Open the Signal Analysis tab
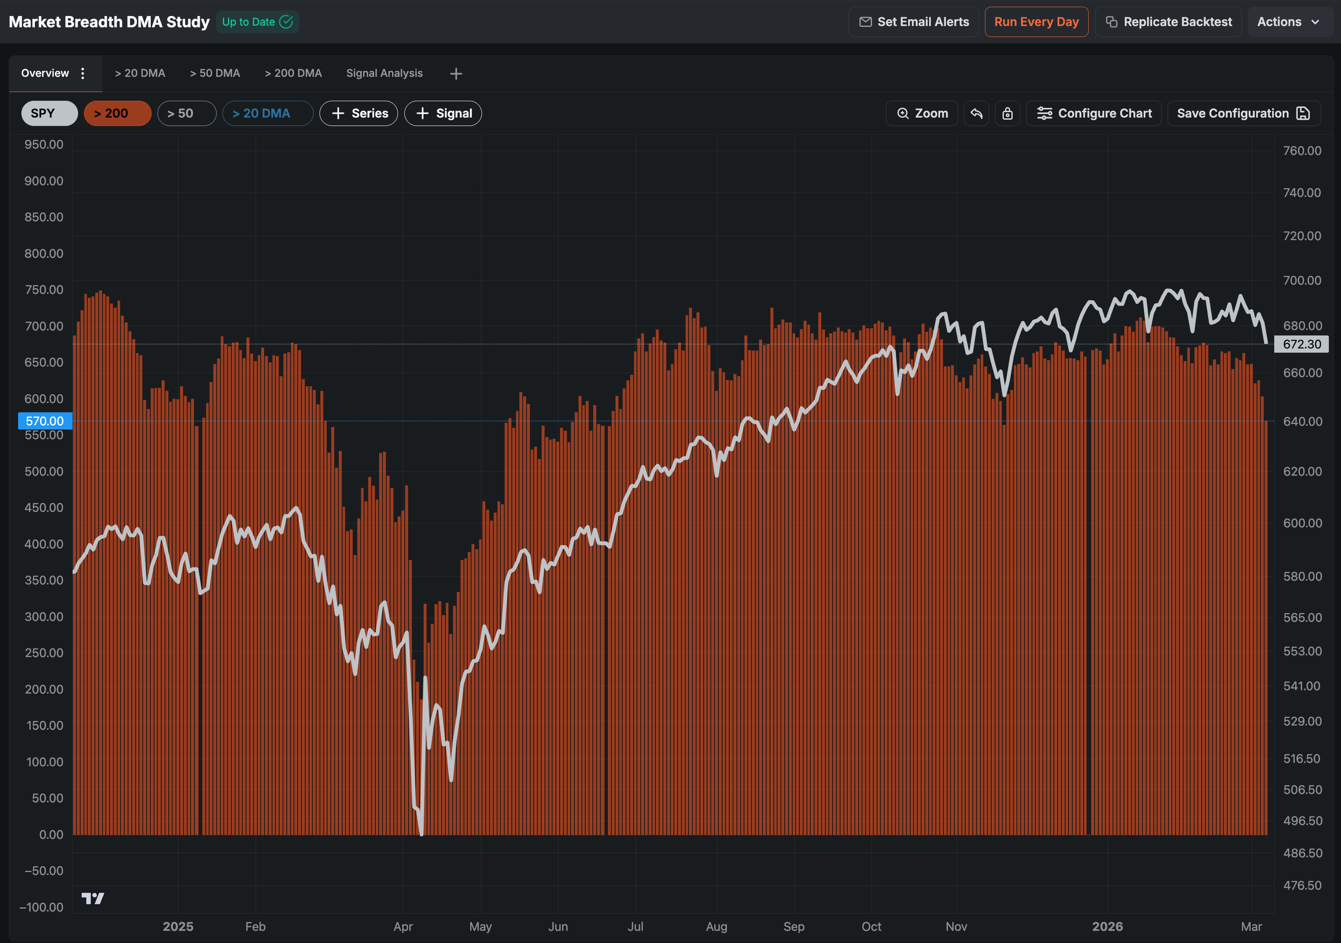The width and height of the screenshot is (1341, 943). click(x=384, y=73)
